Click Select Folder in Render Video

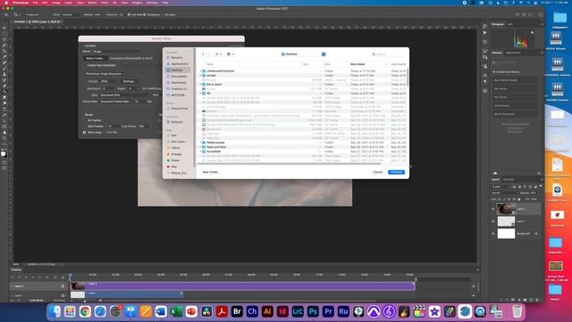coord(95,58)
